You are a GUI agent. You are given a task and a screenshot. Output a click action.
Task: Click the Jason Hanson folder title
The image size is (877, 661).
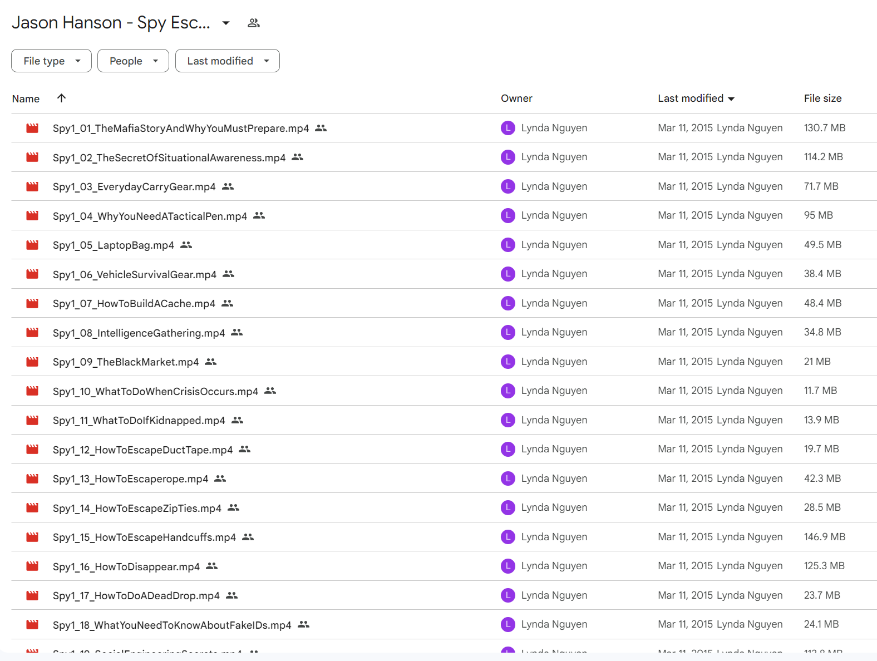coord(111,23)
